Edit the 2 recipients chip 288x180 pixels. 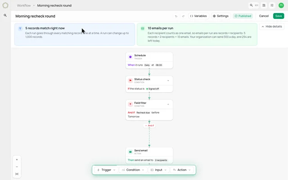(x=161, y=160)
